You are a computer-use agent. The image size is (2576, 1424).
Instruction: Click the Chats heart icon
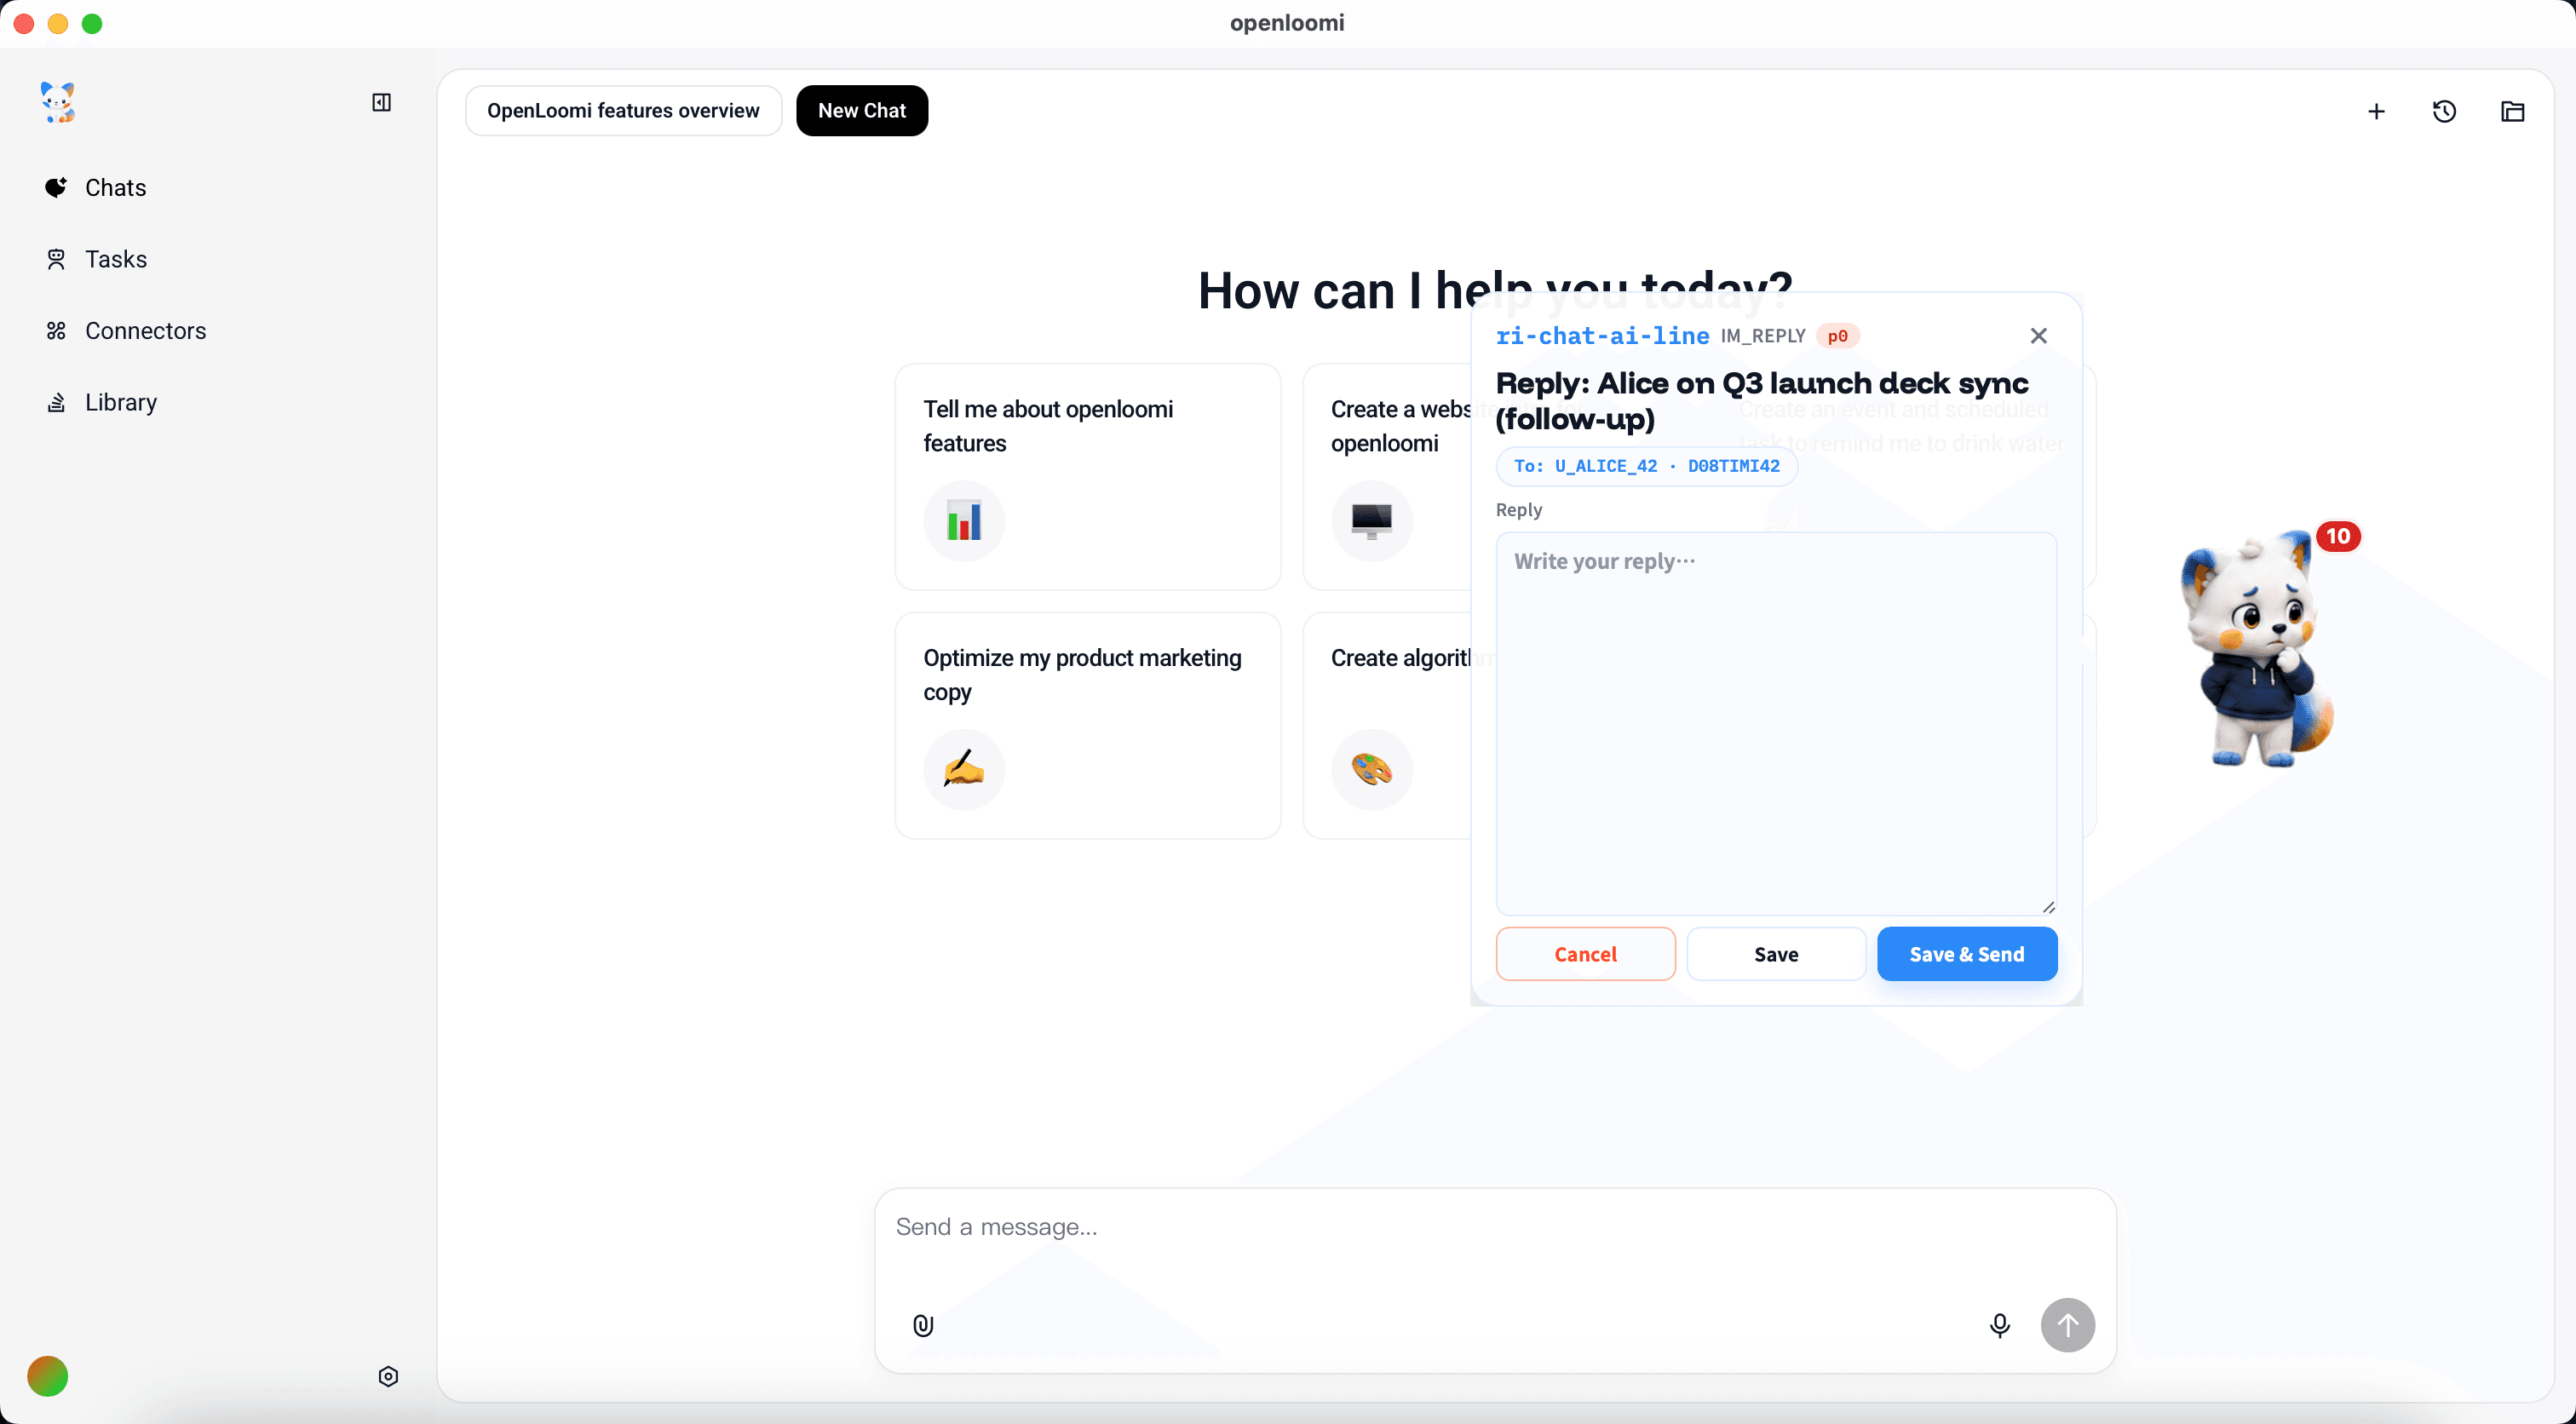(x=56, y=188)
